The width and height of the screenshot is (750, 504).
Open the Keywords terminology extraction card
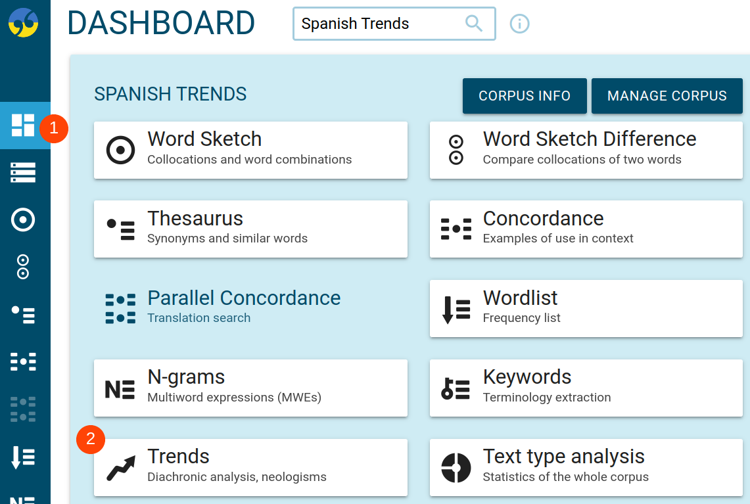click(x=586, y=388)
